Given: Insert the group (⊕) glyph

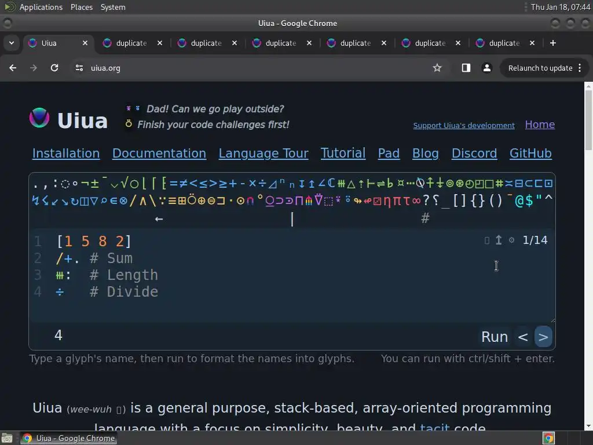Looking at the screenshot, I should pyautogui.click(x=202, y=201).
